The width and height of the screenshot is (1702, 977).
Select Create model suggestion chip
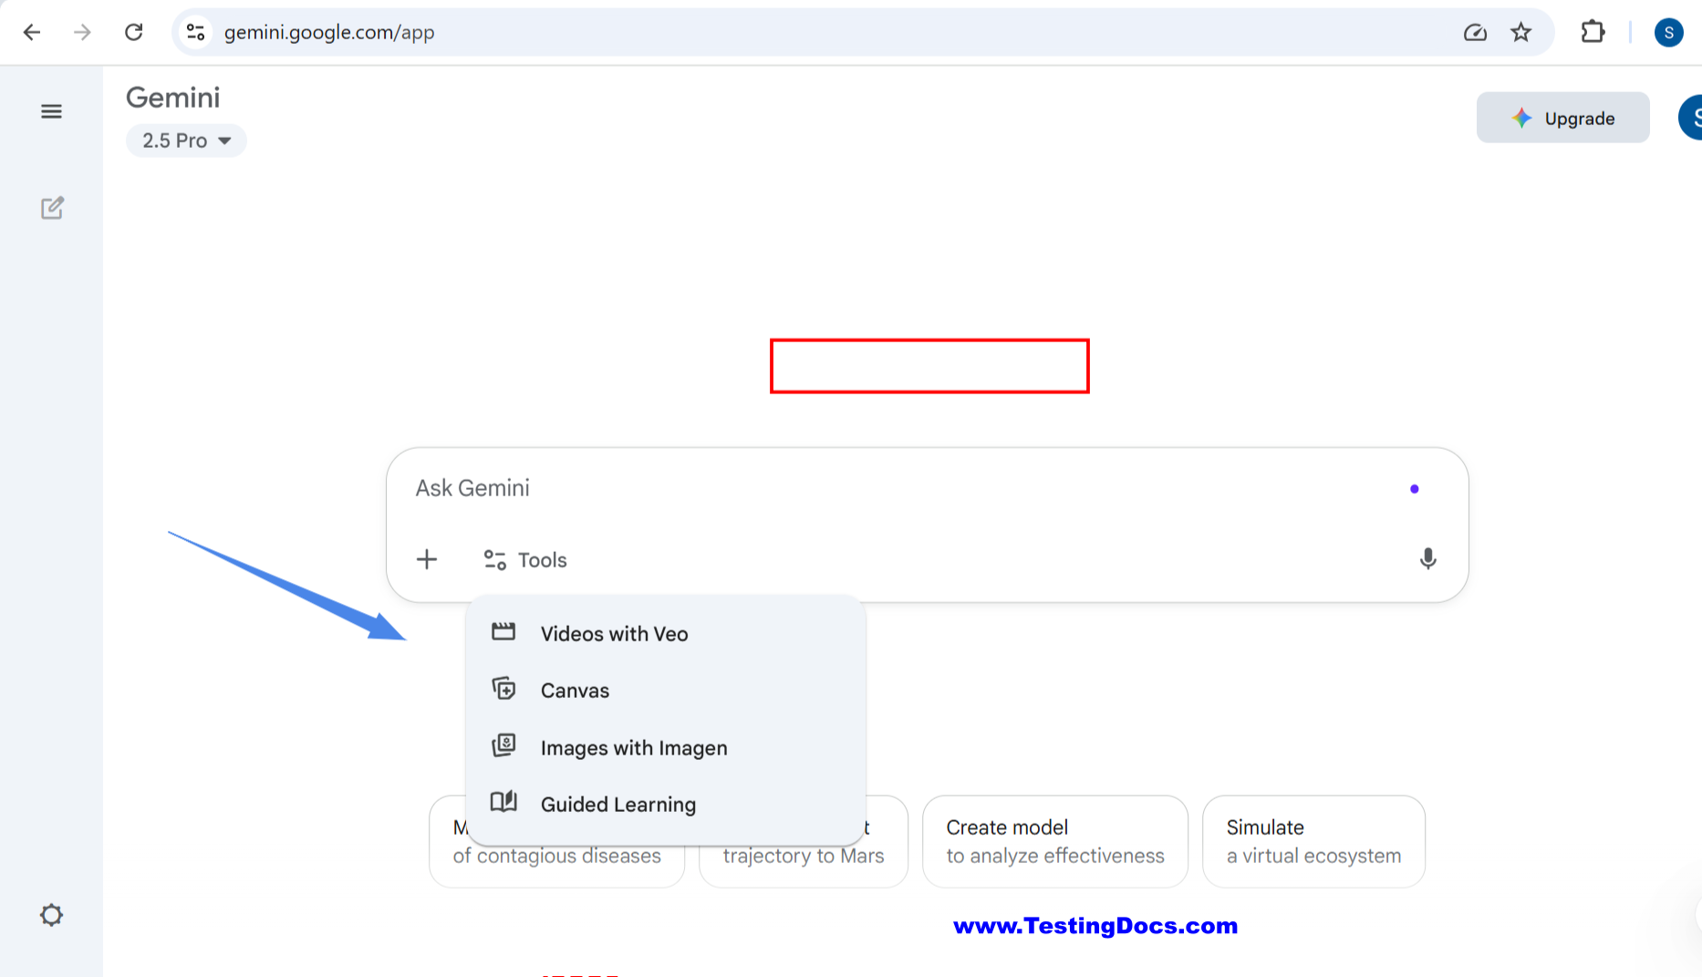pos(1054,841)
